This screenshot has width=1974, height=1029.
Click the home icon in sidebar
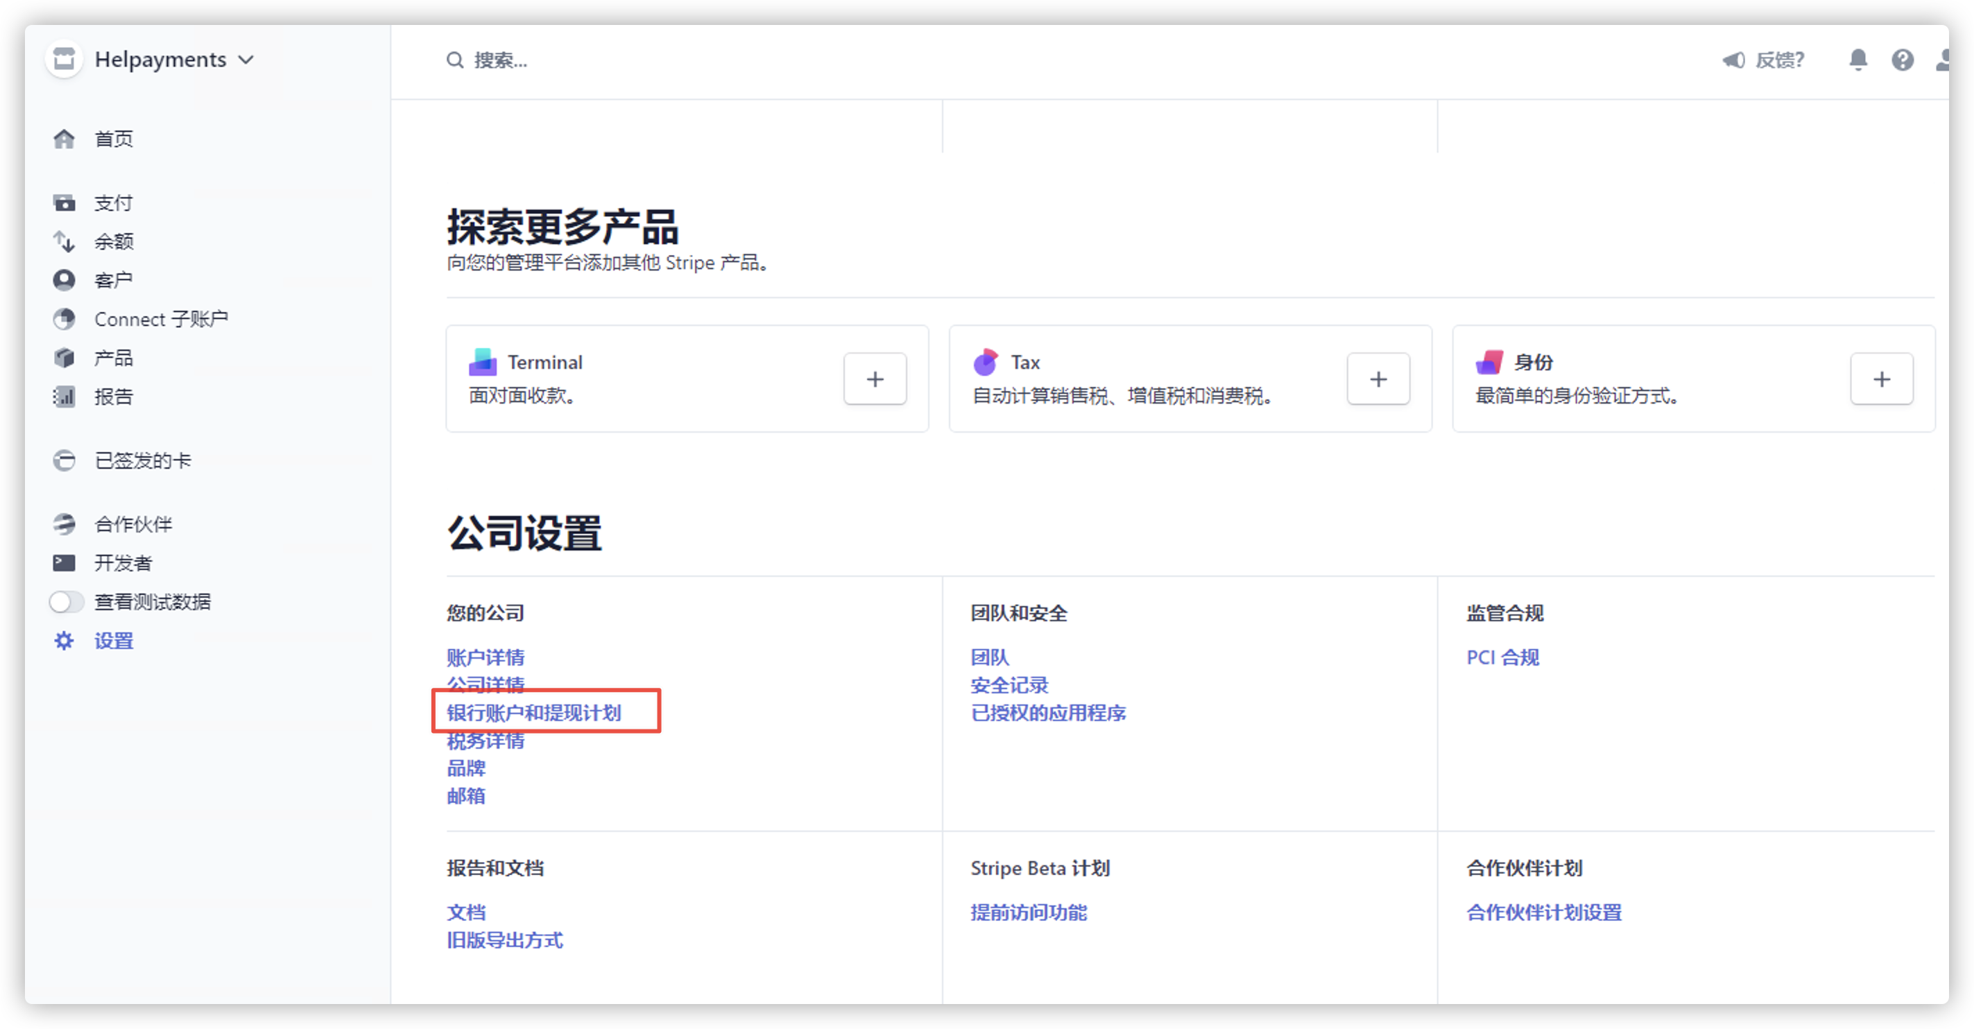coord(65,139)
